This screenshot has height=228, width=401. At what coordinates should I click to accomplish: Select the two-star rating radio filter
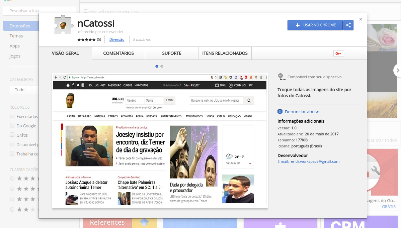[12, 210]
